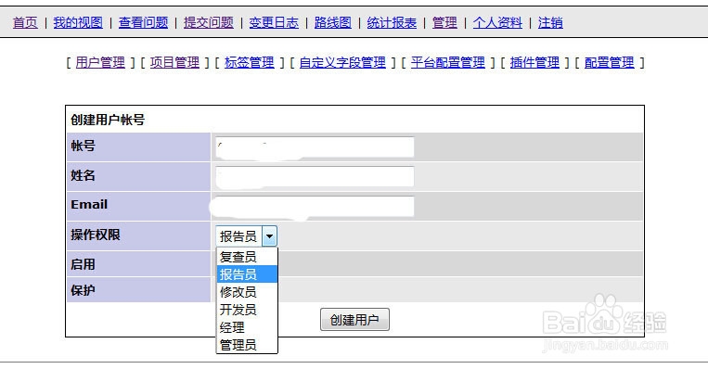Click the Email label
Image resolution: width=708 pixels, height=369 pixels.
pos(89,204)
